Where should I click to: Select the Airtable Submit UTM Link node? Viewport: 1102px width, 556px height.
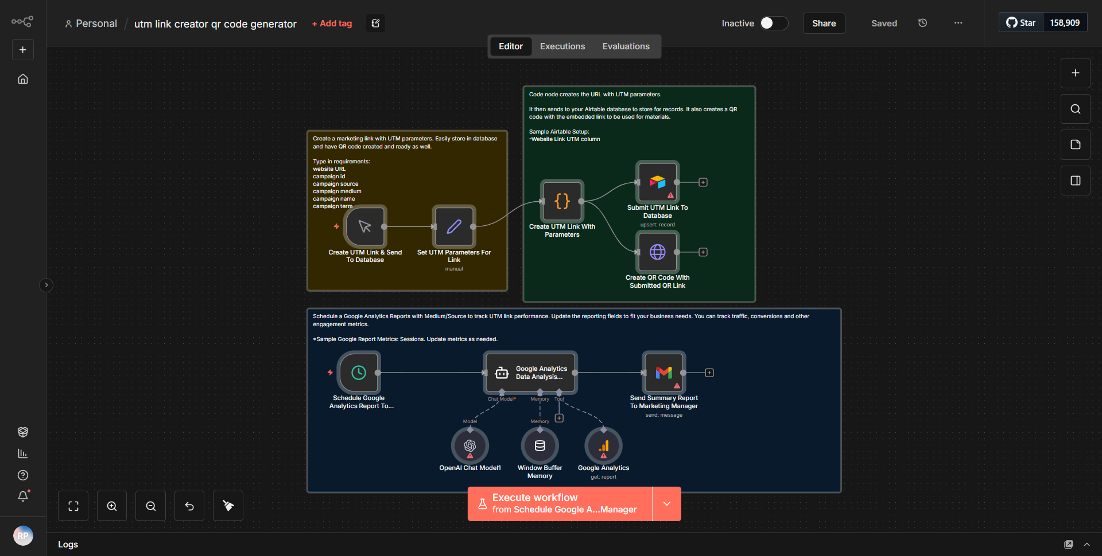(658, 182)
